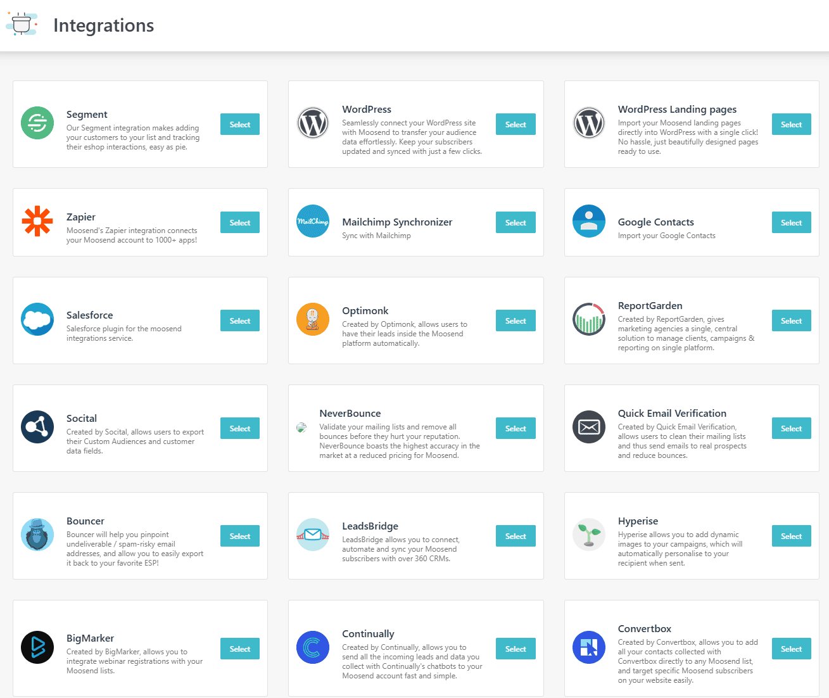829x698 pixels.
Task: Click 'Import your Google Contacts' text
Action: tap(667, 236)
